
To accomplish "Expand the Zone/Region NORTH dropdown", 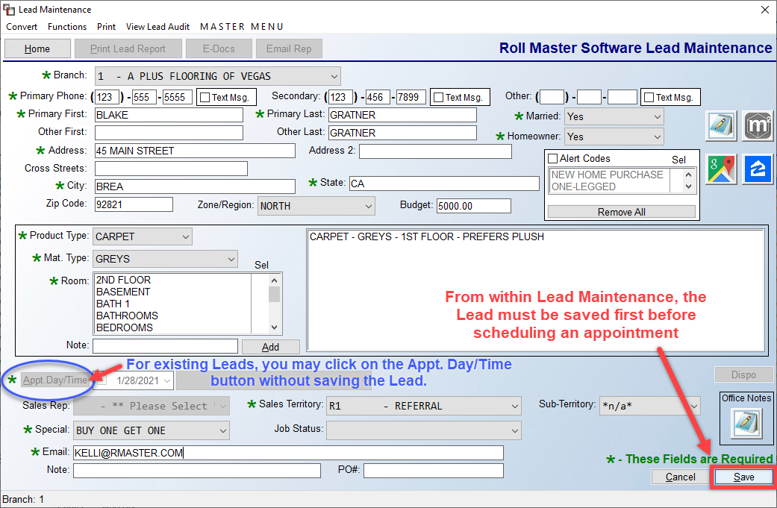I will [x=368, y=206].
